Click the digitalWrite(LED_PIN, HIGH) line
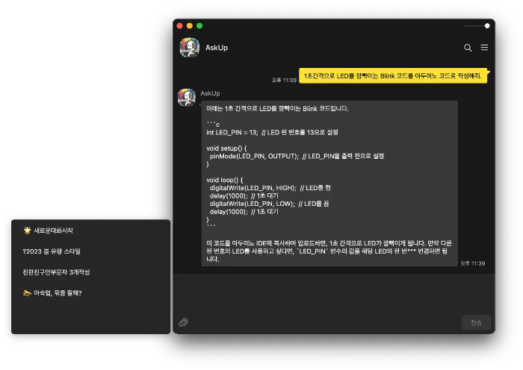The image size is (523, 370). [270, 188]
